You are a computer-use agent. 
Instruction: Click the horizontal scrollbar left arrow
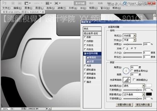pyautogui.click(x=50, y=109)
